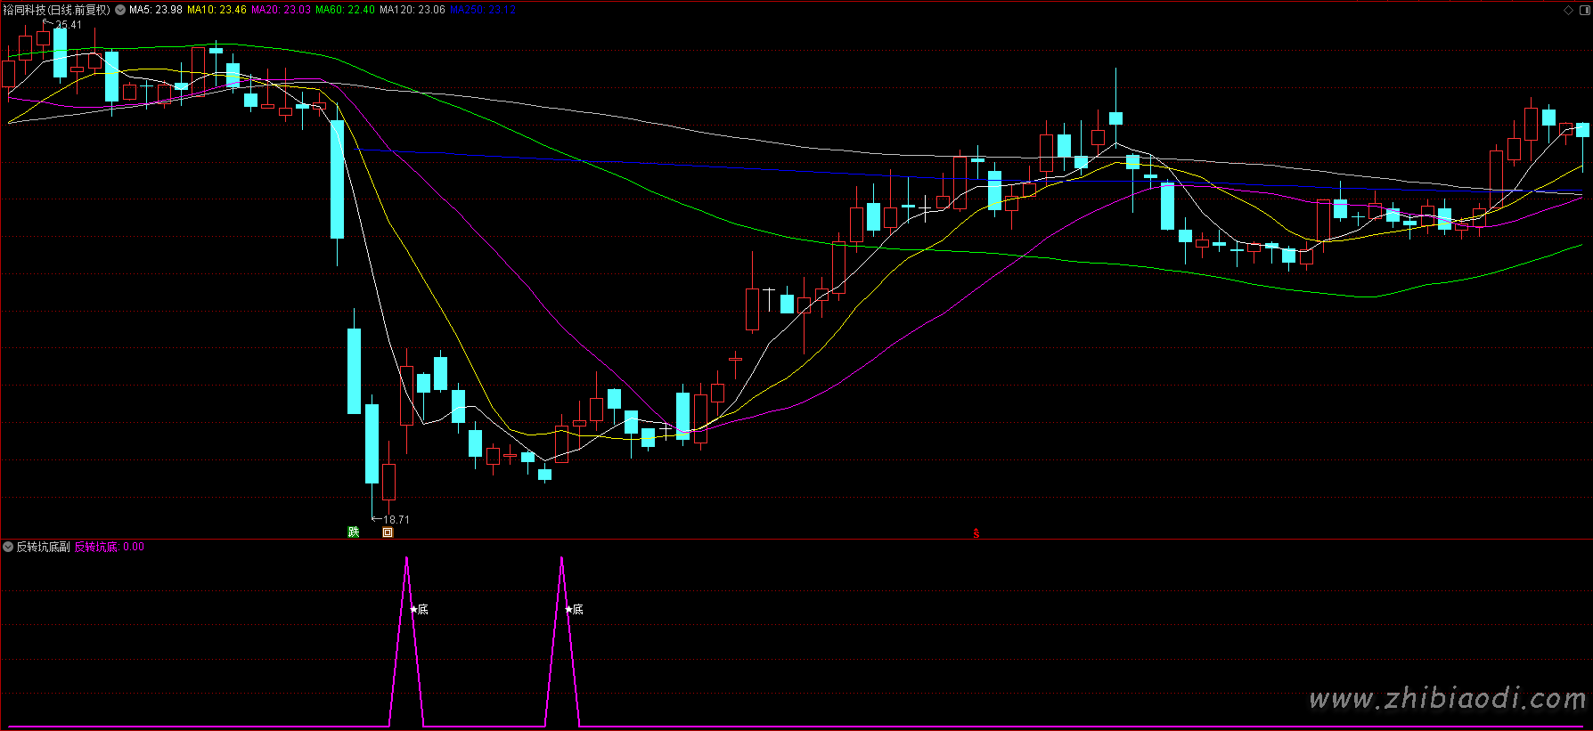1593x731 pixels.
Task: Select the green MA60: 22.40 label
Action: (345, 10)
